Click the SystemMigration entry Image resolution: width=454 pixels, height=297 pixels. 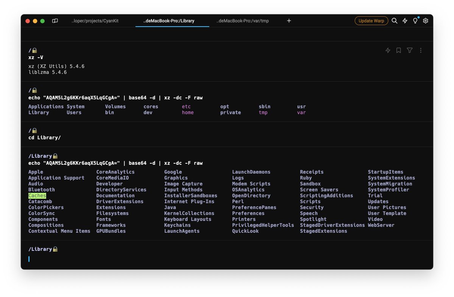pos(390,184)
